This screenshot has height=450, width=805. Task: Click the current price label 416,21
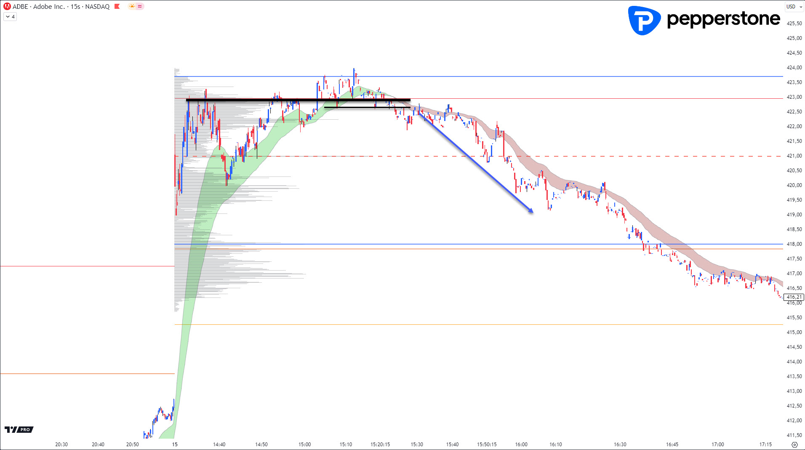[x=794, y=297]
